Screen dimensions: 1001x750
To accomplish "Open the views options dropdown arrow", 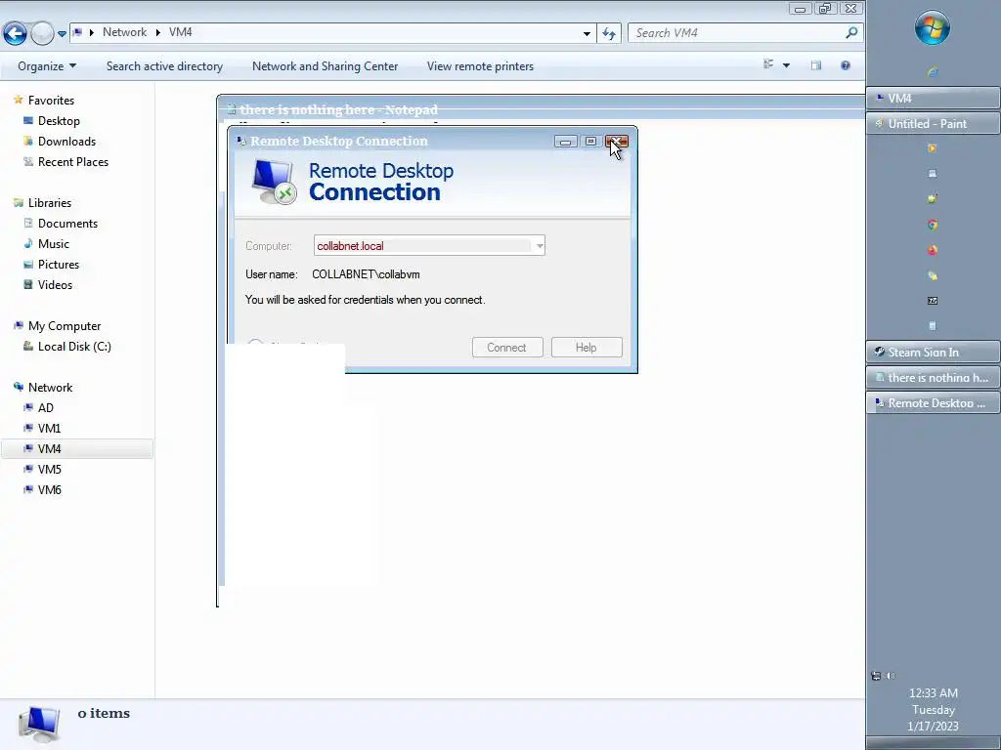I will (x=787, y=65).
